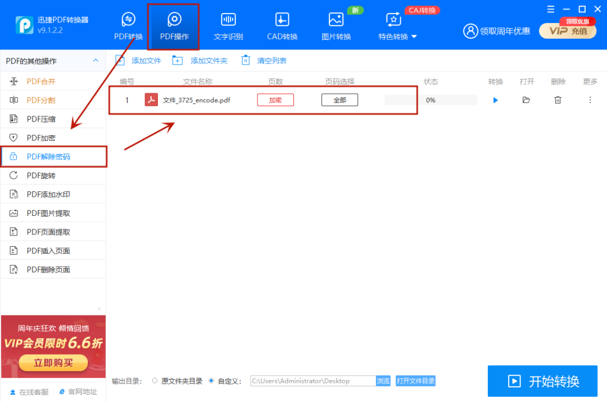Open the CAD转换 tab
The height and width of the screenshot is (402, 607).
(282, 26)
